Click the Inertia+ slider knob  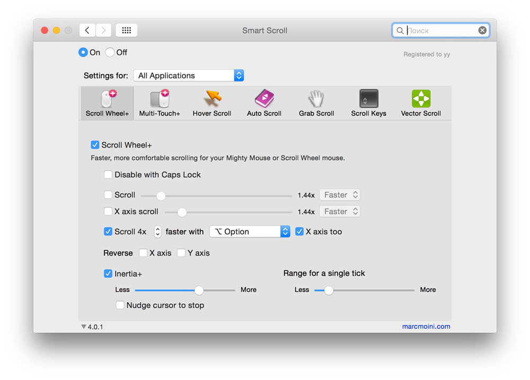(x=199, y=290)
